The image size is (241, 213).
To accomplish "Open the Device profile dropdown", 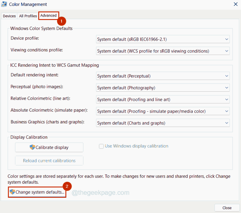I will point(163,39).
